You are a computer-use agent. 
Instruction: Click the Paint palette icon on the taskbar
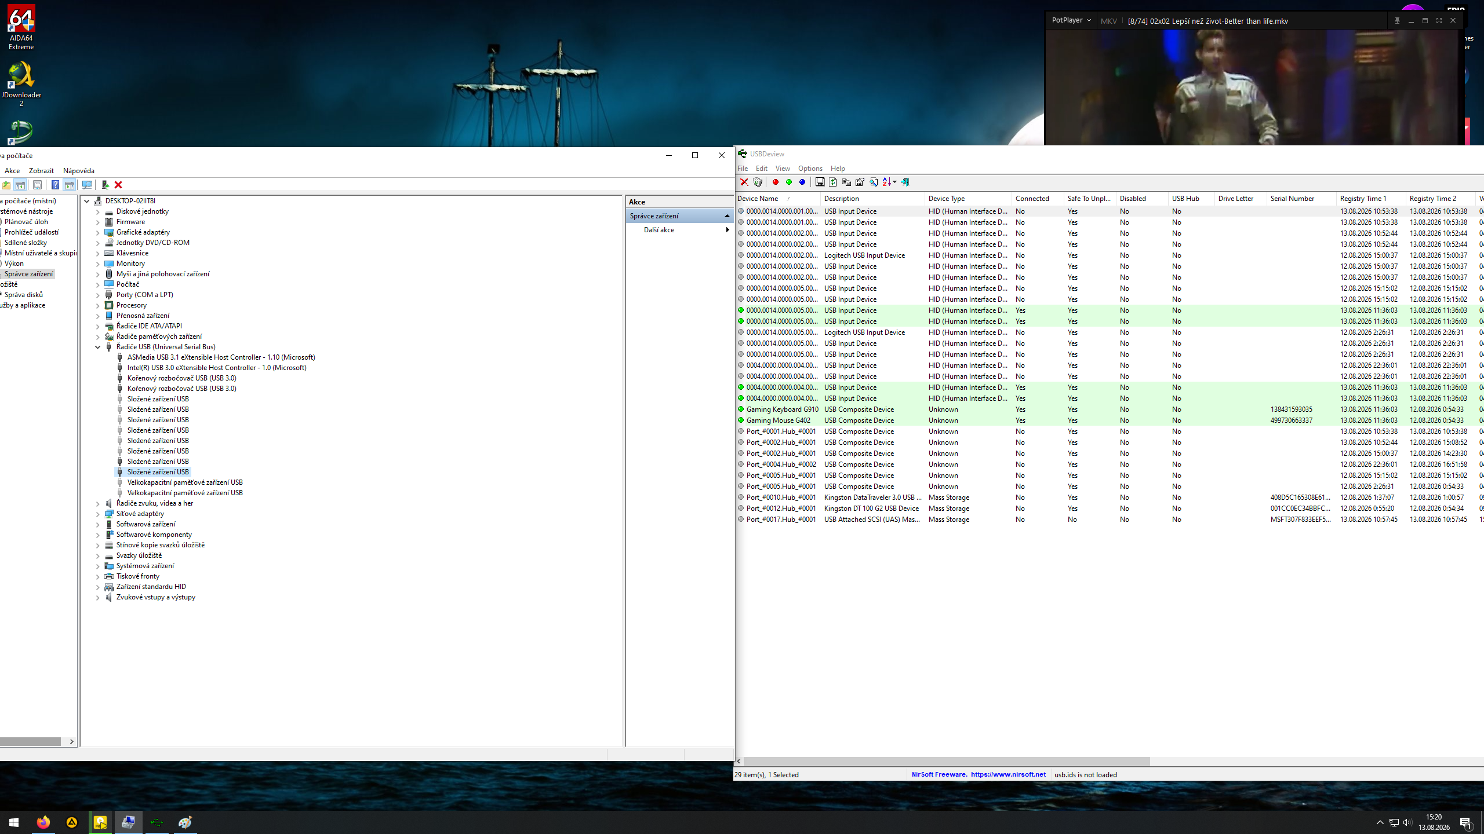pos(185,822)
